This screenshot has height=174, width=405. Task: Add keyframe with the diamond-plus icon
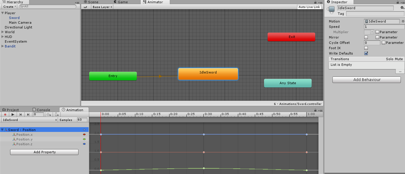point(49,114)
